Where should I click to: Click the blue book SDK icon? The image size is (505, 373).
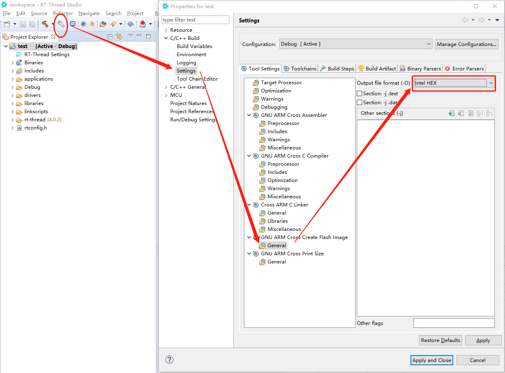(130, 24)
